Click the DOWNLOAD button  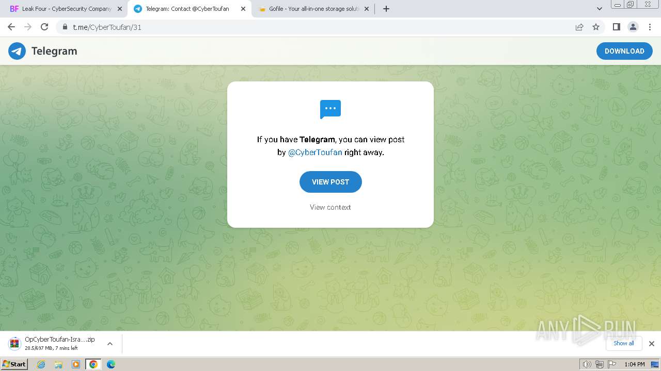[624, 51]
